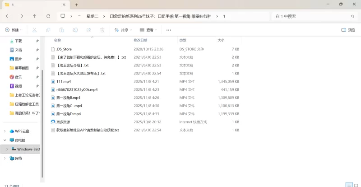Image resolution: width=361 pixels, height=187 pixels.
Task: Refresh the current folder view
Action: click(48, 16)
